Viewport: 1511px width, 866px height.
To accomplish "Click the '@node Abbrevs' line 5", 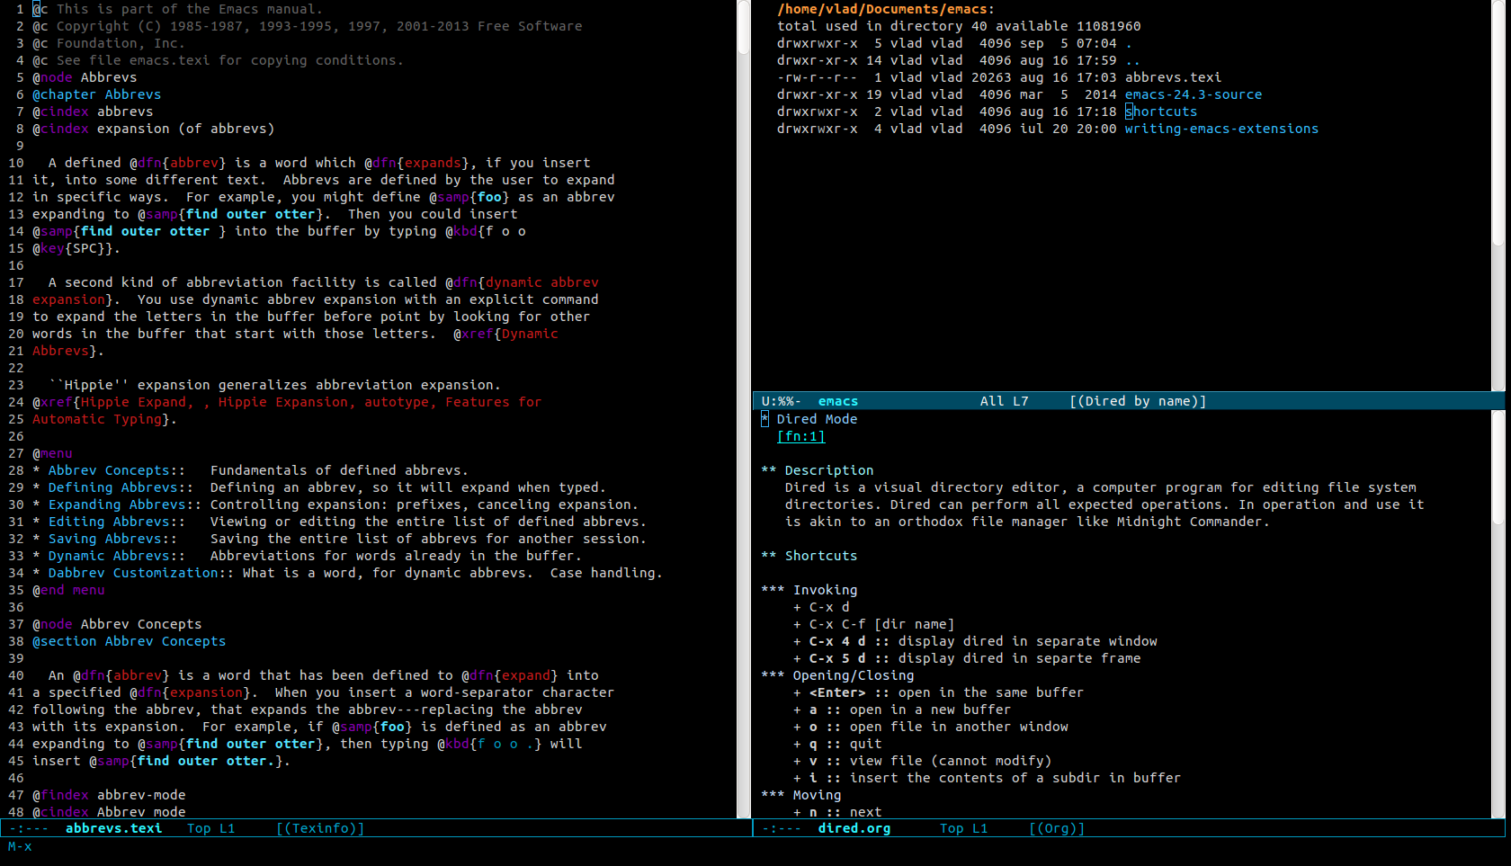I will (85, 77).
